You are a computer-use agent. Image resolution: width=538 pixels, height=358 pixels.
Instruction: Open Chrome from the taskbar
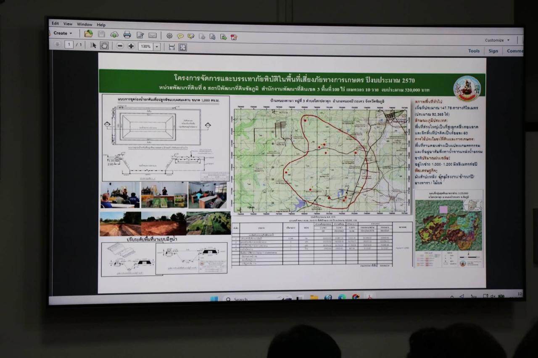(x=356, y=298)
